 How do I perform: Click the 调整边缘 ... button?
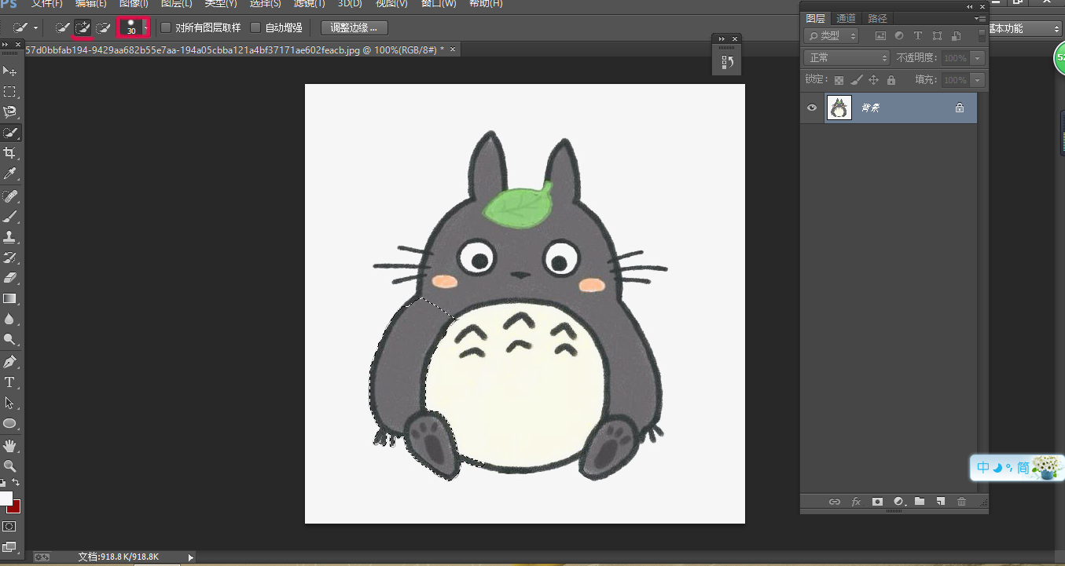point(354,27)
